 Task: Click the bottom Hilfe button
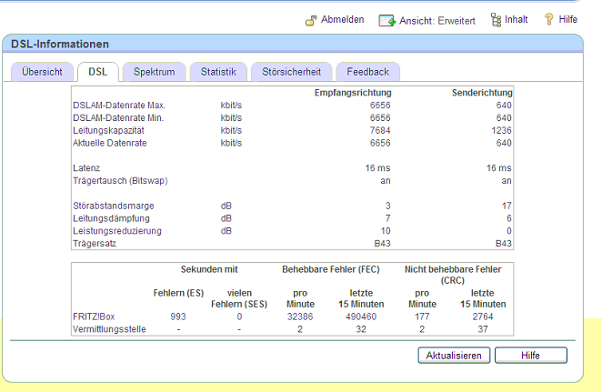(x=530, y=356)
